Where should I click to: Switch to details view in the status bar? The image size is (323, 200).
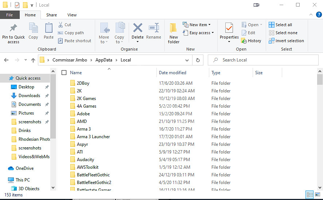click(309, 195)
